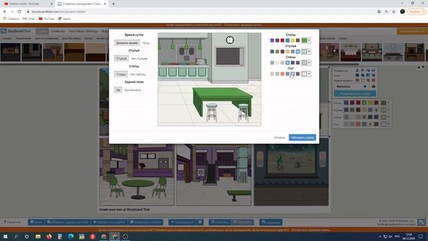The height and width of the screenshot is (241, 428).
Task: Click browser reload icon
Action: [19, 12]
